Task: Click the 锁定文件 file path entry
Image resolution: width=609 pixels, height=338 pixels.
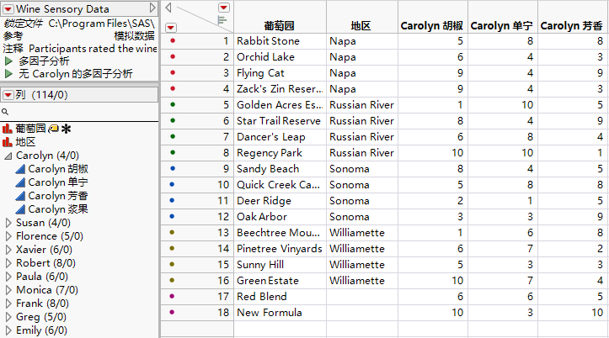Action: (x=79, y=24)
